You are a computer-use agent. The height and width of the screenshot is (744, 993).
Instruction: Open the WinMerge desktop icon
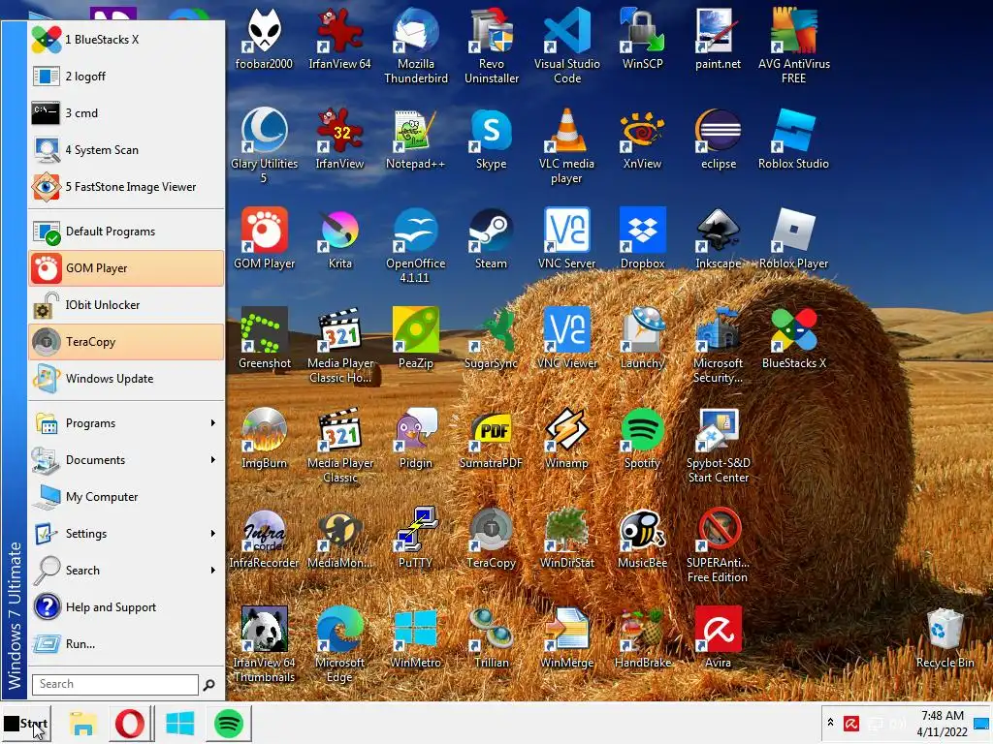(566, 638)
